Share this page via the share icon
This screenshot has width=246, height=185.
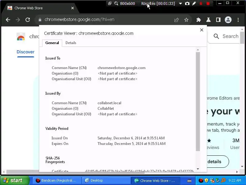click(x=177, y=20)
